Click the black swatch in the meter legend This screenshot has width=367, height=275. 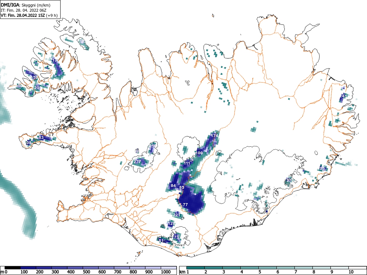(x=12, y=268)
